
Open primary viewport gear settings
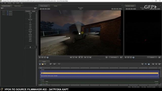tap(121, 57)
